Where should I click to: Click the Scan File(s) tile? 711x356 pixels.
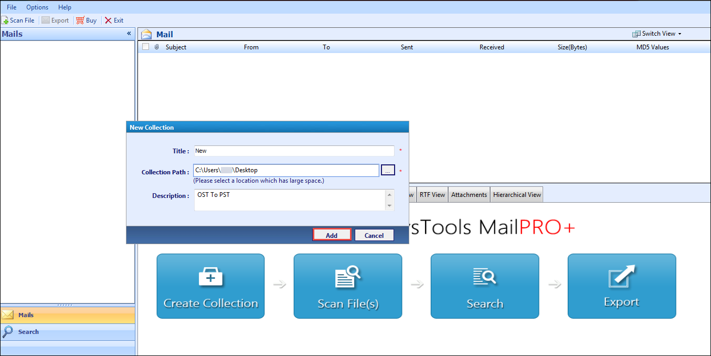pyautogui.click(x=348, y=286)
